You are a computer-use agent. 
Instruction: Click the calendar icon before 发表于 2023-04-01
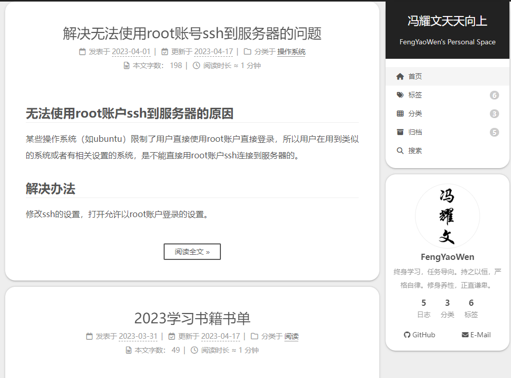(83, 52)
